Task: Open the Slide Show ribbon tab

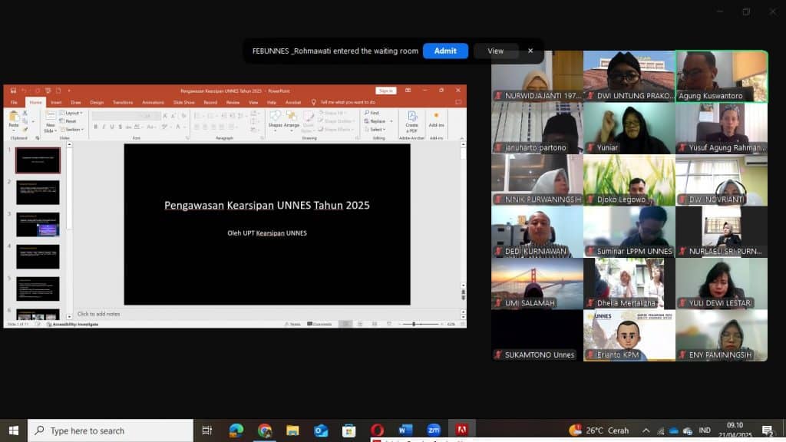Action: click(x=183, y=102)
